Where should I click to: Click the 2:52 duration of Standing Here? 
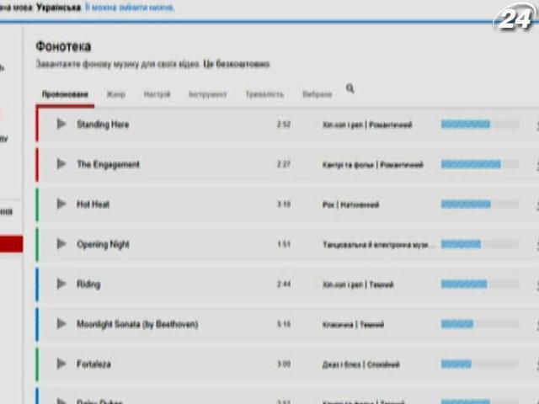(284, 125)
